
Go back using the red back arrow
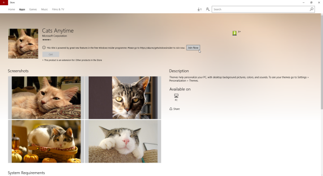4,2
